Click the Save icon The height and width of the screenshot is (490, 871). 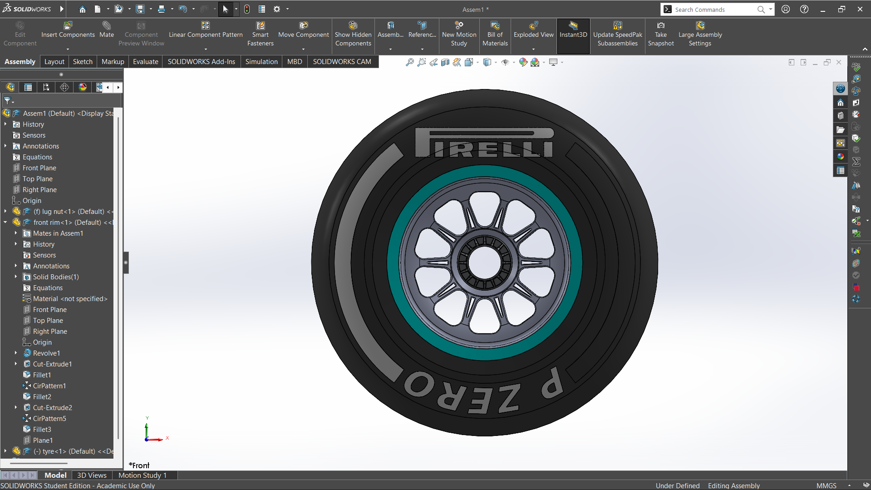[x=140, y=9]
